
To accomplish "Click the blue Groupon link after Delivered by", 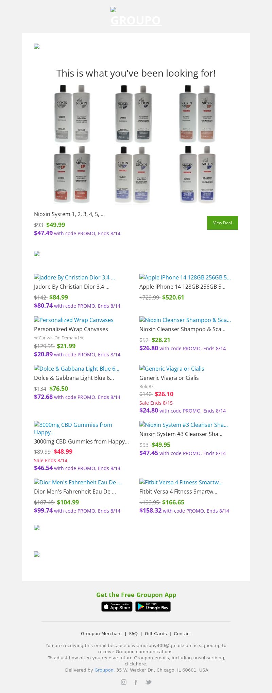I will [x=104, y=670].
